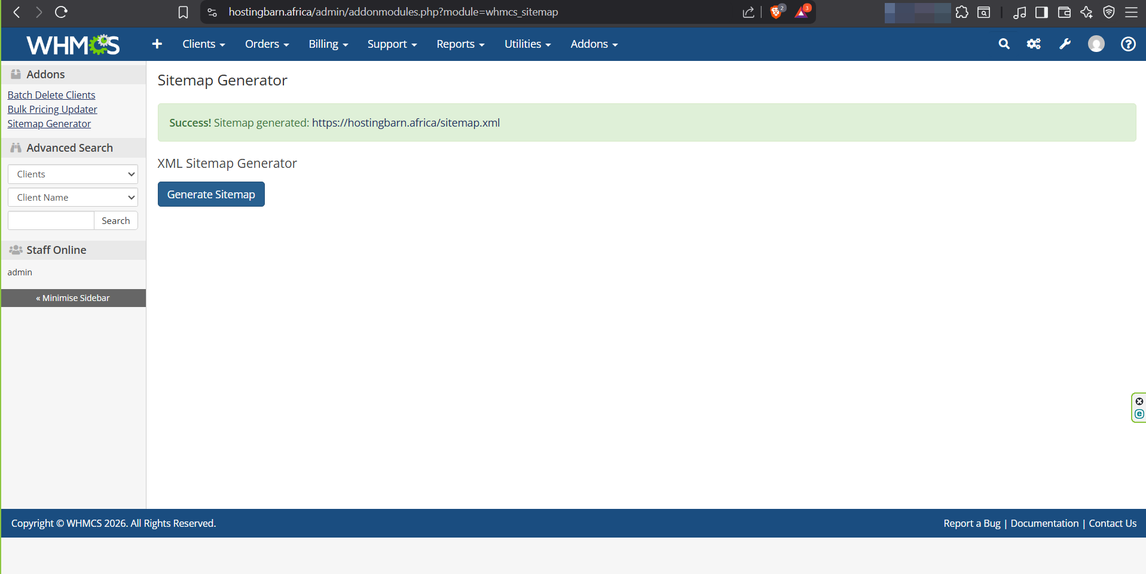Viewport: 1146px width, 574px height.
Task: Collapse sidebar using Minimise Sidebar
Action: (x=73, y=298)
